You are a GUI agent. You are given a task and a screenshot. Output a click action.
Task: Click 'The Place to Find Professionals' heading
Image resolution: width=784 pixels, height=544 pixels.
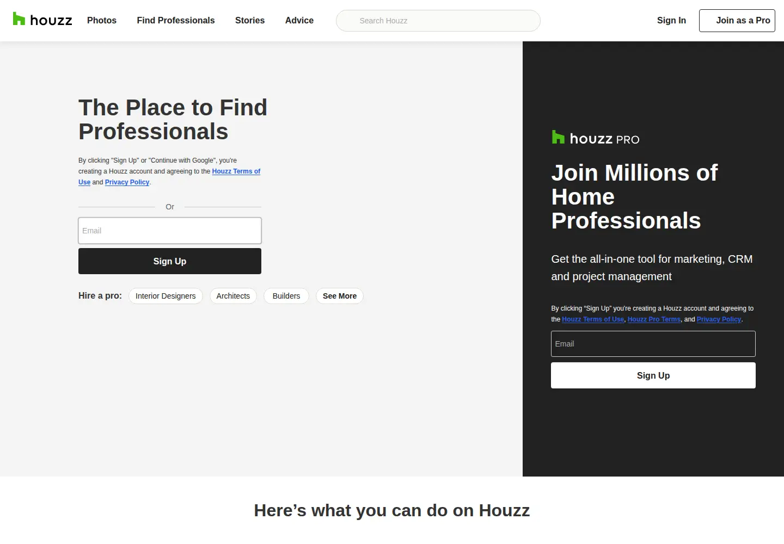coord(173,120)
